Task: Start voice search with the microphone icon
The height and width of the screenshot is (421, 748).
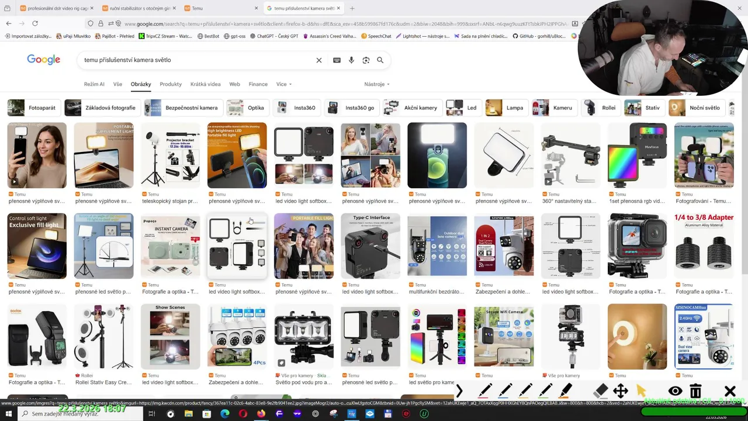Action: coord(351,60)
